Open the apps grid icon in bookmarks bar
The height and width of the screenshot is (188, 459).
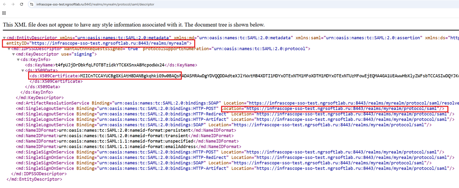pyautogui.click(x=4, y=13)
